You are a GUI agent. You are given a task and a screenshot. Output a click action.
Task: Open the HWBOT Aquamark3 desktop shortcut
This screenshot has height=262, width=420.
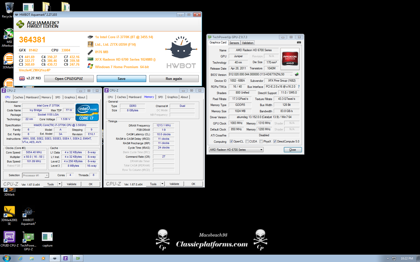pyautogui.click(x=28, y=216)
